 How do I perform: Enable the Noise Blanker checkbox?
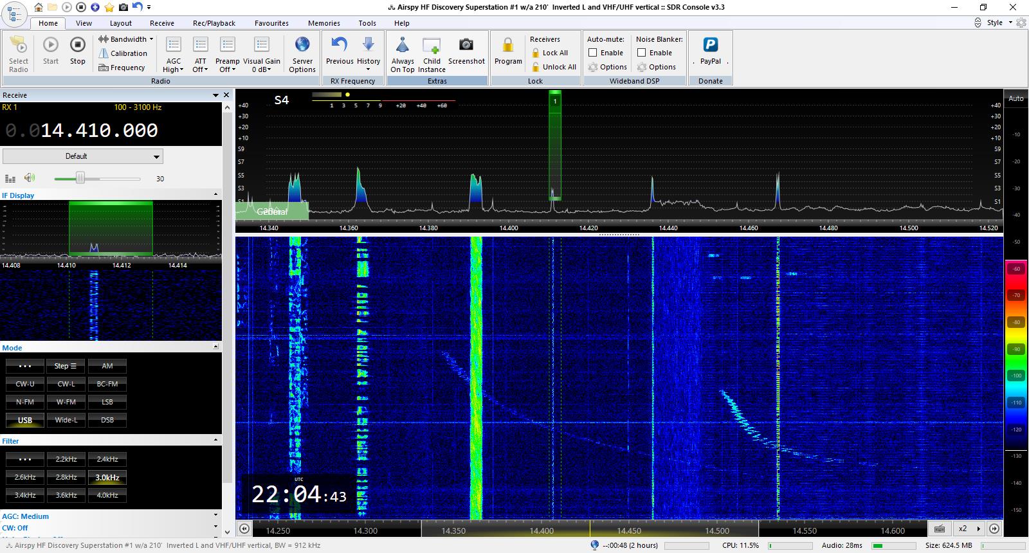641,53
